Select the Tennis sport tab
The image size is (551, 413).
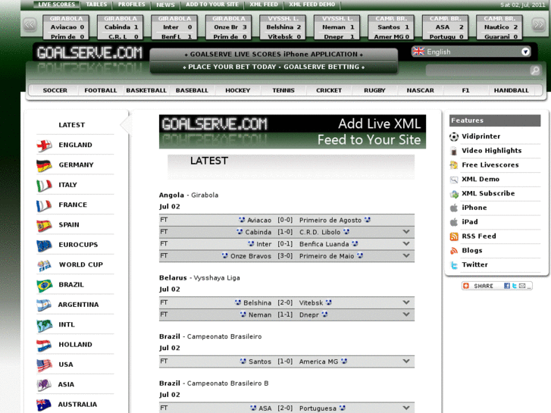[x=283, y=90]
